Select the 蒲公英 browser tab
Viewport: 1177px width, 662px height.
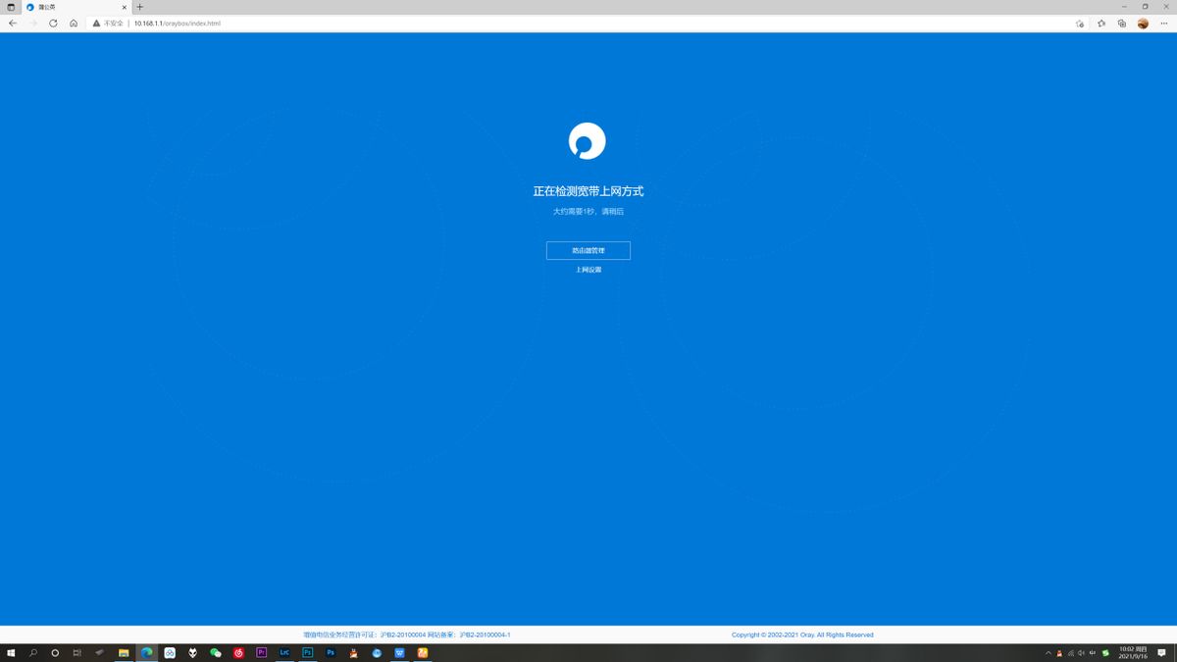77,7
